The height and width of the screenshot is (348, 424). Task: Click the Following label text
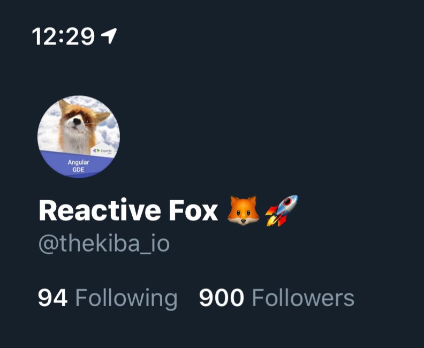(x=126, y=299)
